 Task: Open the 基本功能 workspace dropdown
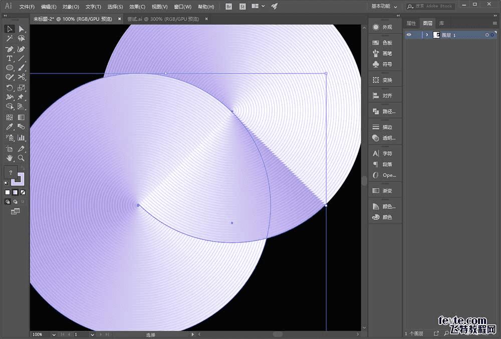384,6
